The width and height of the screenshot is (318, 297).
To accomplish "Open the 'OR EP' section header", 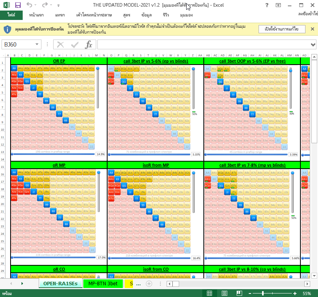I will [x=59, y=61].
